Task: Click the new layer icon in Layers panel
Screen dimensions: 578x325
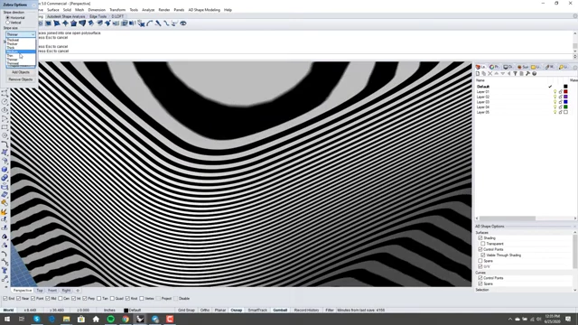Action: (478, 74)
